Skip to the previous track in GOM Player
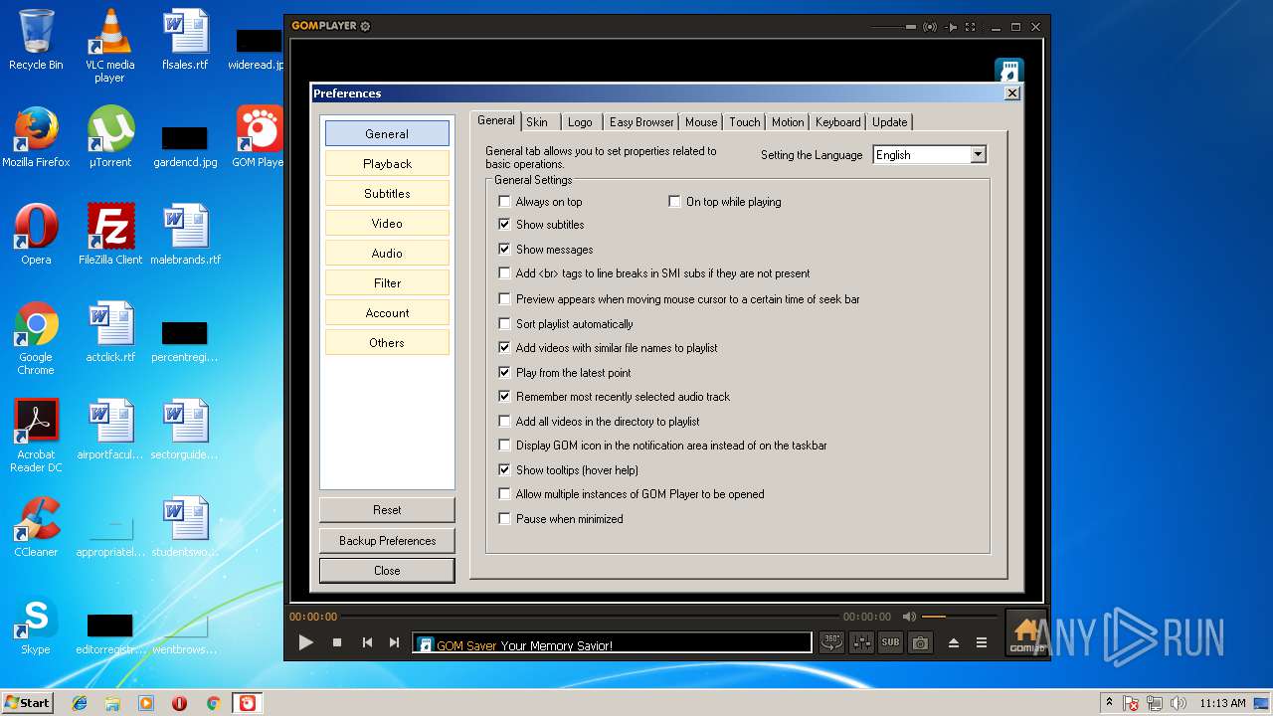Image resolution: width=1273 pixels, height=716 pixels. (367, 643)
